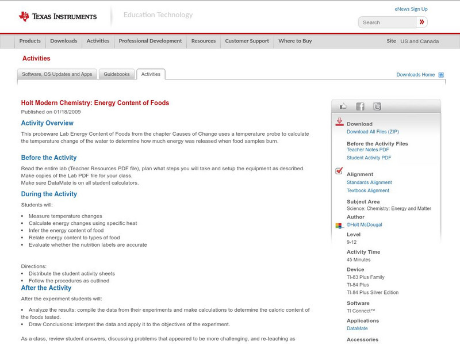
Task: Click the During the Activity heading
Action: tap(49, 194)
